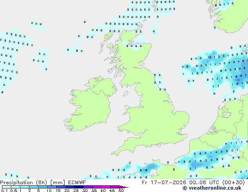Viewport: 248px width, 192px height.
Task: Click the purple swatch between 30 and 35
Action: [x=88, y=187]
